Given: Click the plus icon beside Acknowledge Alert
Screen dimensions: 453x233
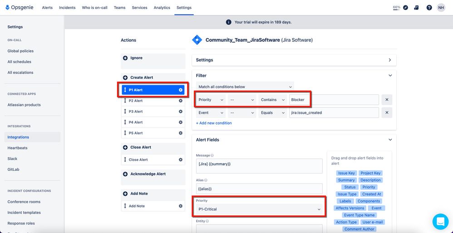Looking at the screenshot, I should pos(125,174).
